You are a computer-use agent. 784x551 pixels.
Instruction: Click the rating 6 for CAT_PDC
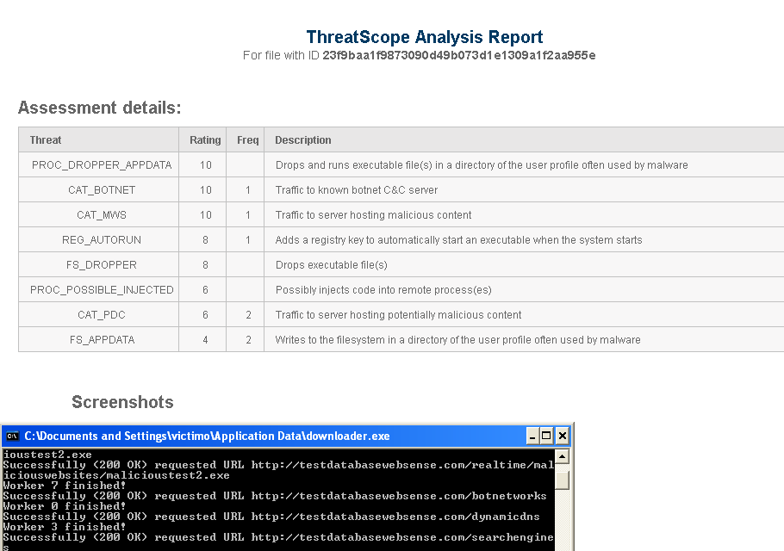(x=206, y=315)
